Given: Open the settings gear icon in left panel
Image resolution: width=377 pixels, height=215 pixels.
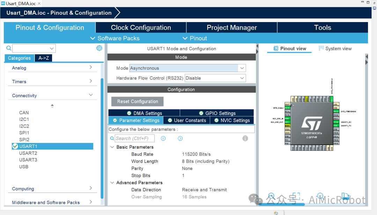Looking at the screenshot, I should pos(99,48).
